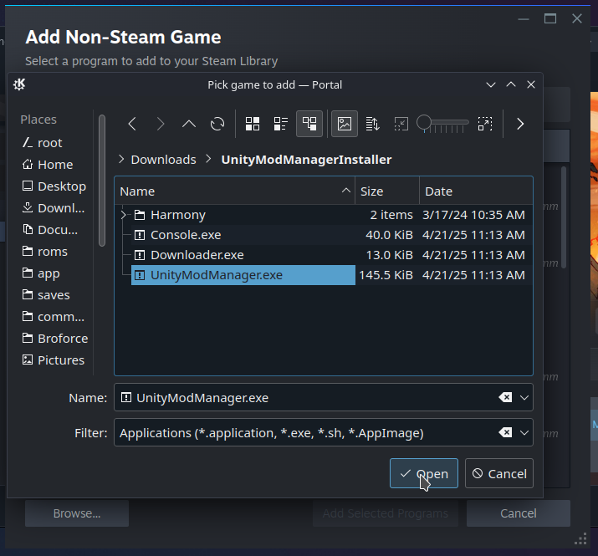Go forward using the forward arrow

(161, 124)
